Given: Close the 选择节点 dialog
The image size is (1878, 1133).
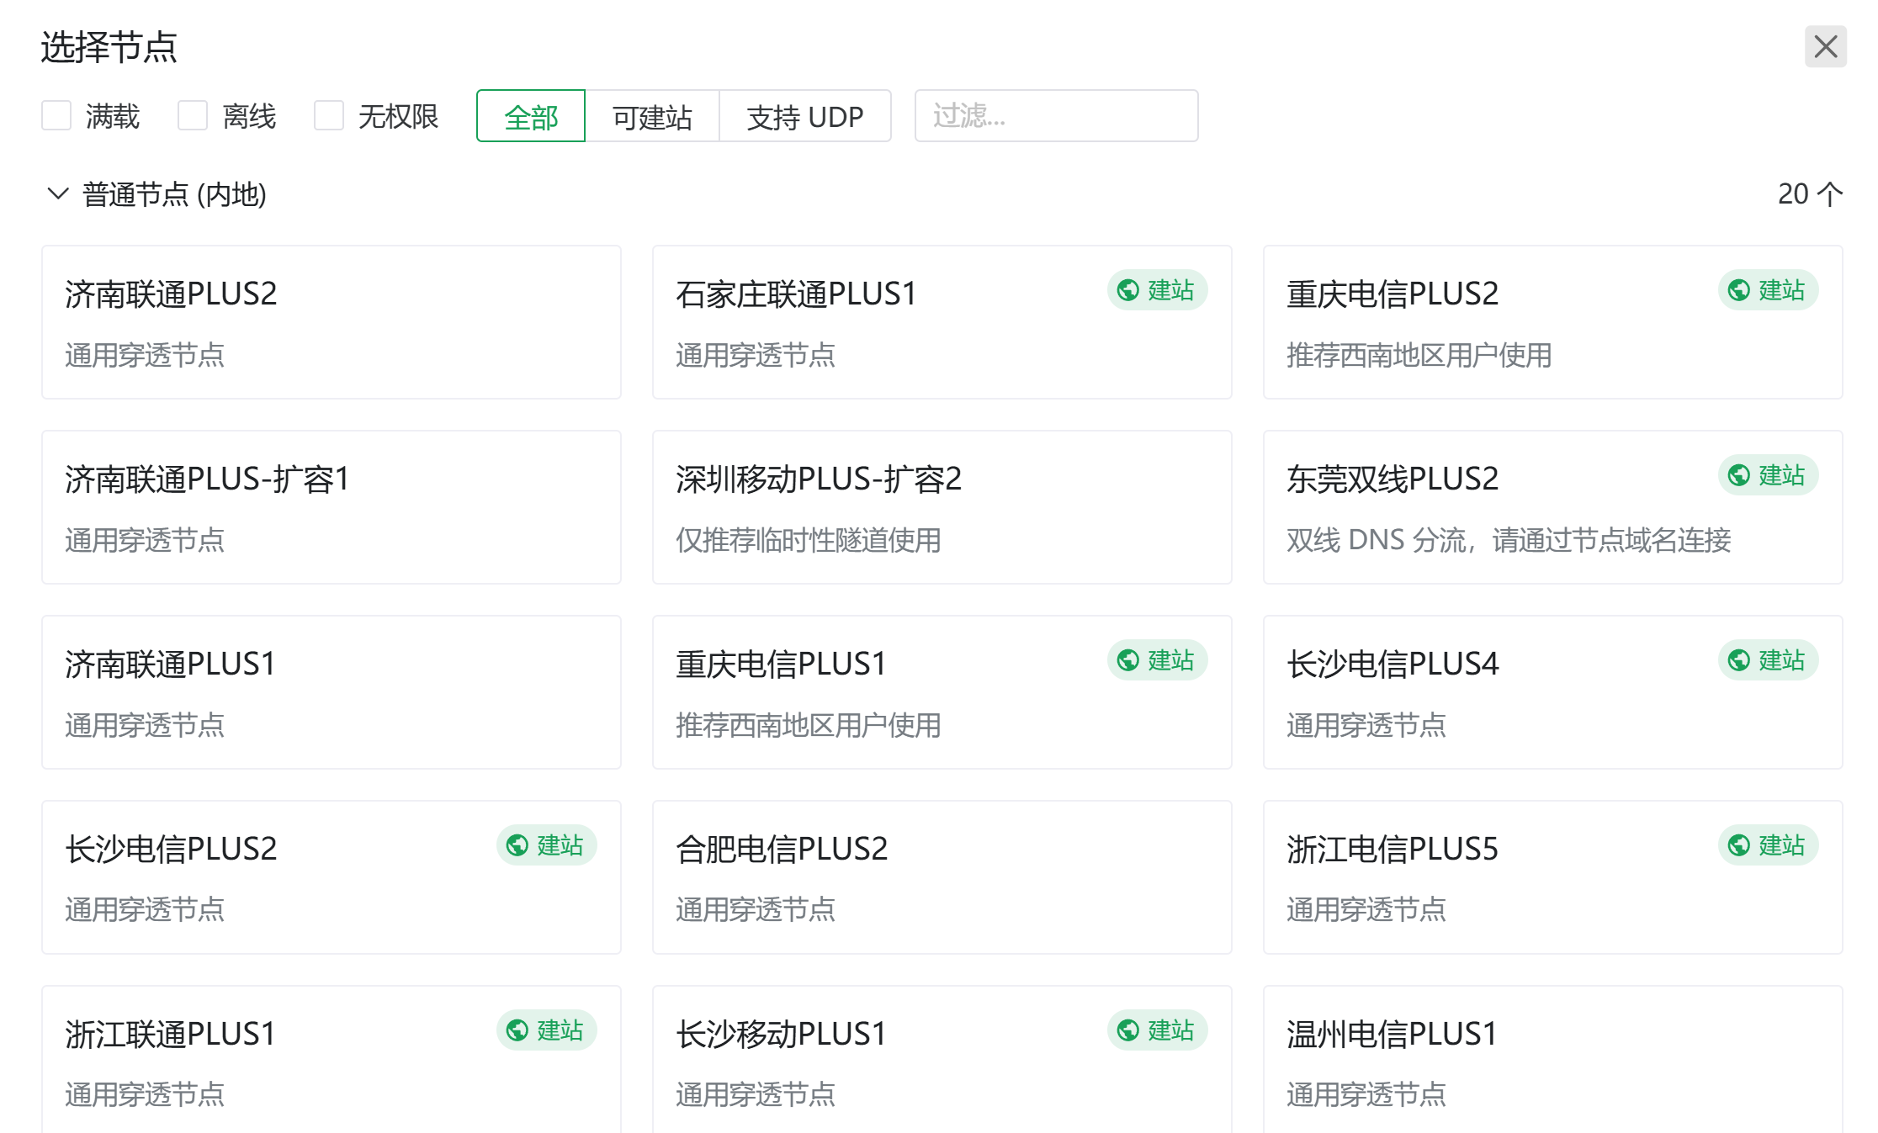Looking at the screenshot, I should click(1825, 46).
